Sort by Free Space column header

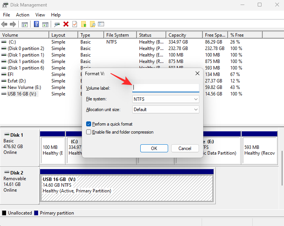[x=215, y=35]
